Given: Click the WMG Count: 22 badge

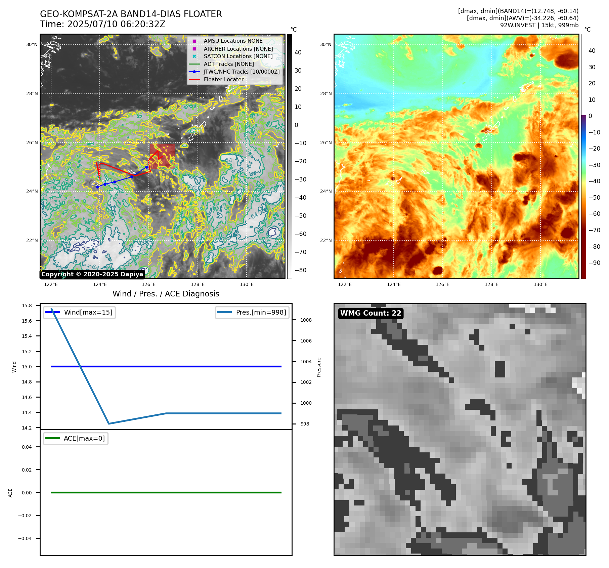Looking at the screenshot, I should [371, 313].
